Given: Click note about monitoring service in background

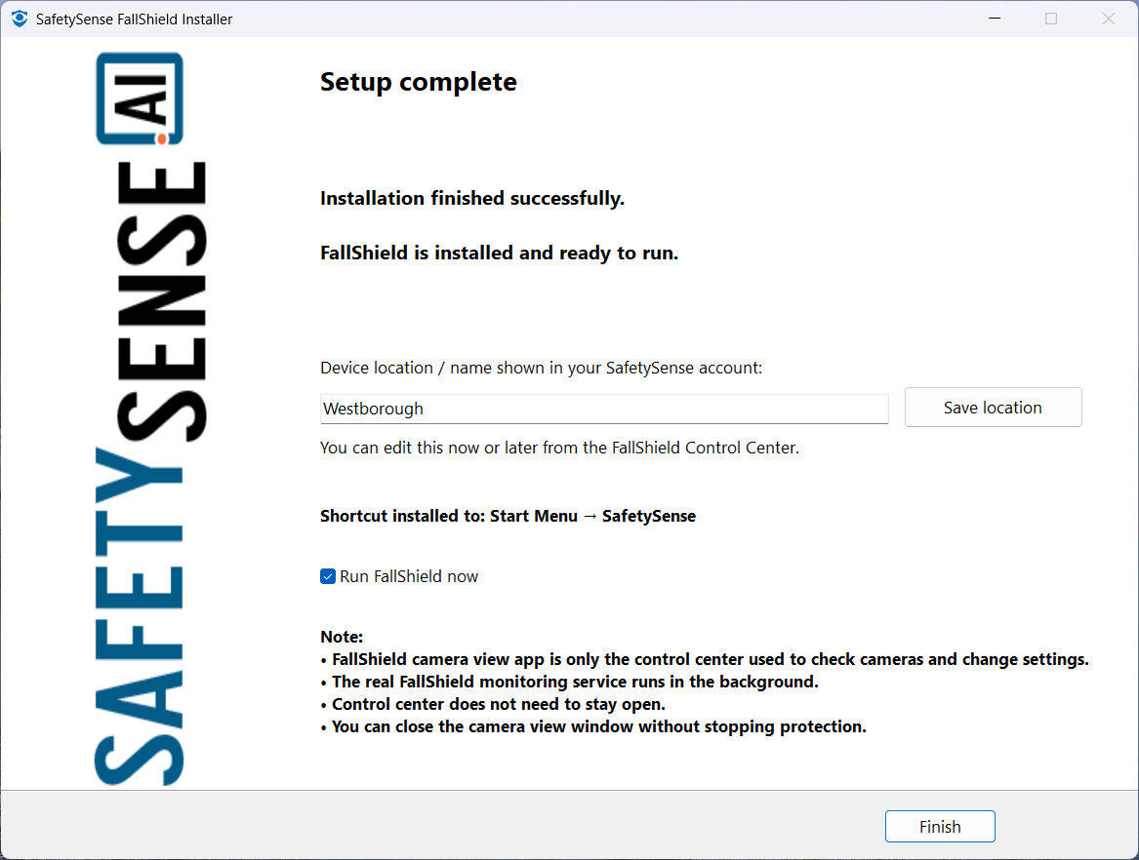Looking at the screenshot, I should (570, 682).
